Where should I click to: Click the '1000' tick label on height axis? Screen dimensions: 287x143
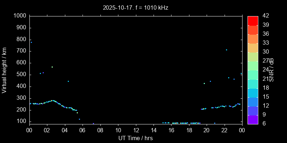pos(19,16)
